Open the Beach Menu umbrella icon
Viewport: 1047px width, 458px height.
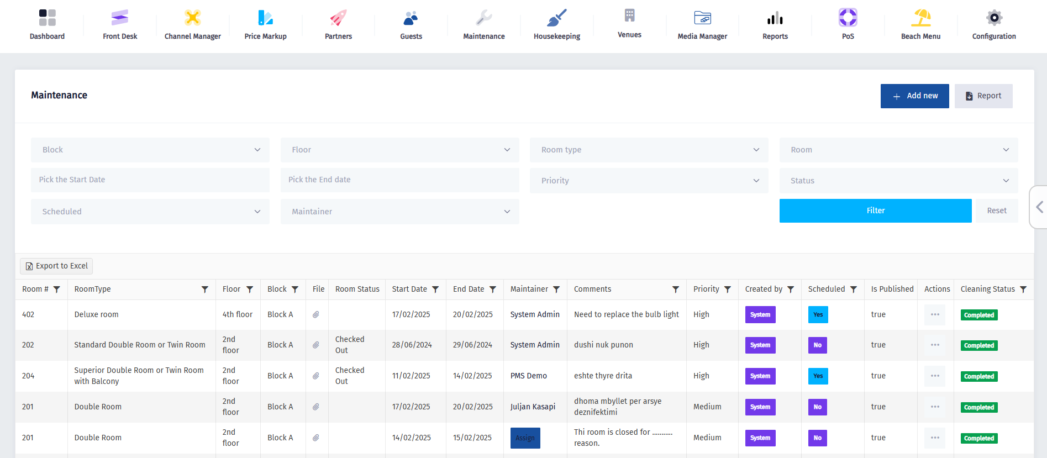(920, 18)
